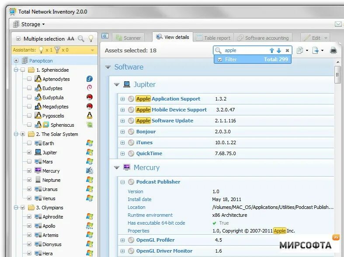The width and height of the screenshot is (344, 257).
Task: Click the Fedora OS icon beside Aptenodytes
Action: point(90,79)
